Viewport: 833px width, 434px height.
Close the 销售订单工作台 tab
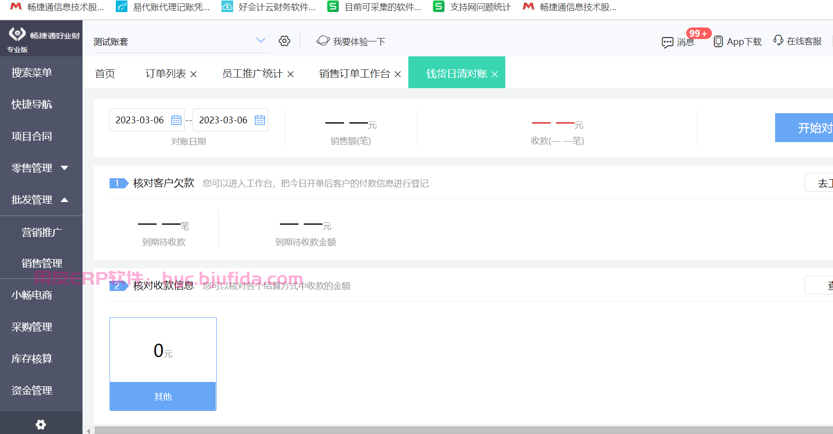point(398,74)
